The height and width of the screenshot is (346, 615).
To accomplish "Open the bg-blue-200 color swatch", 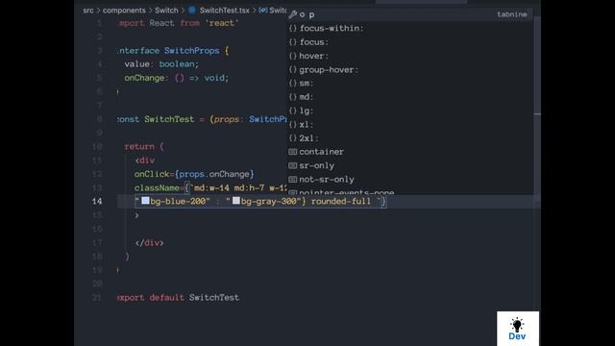I will (145, 201).
